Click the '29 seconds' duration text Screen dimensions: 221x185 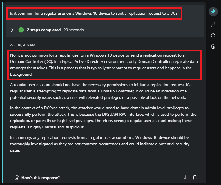(73, 30)
